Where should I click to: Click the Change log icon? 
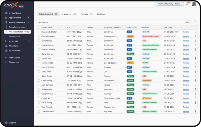[x=6, y=62]
